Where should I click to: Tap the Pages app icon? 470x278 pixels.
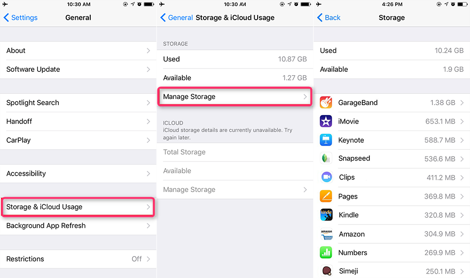[x=326, y=196]
